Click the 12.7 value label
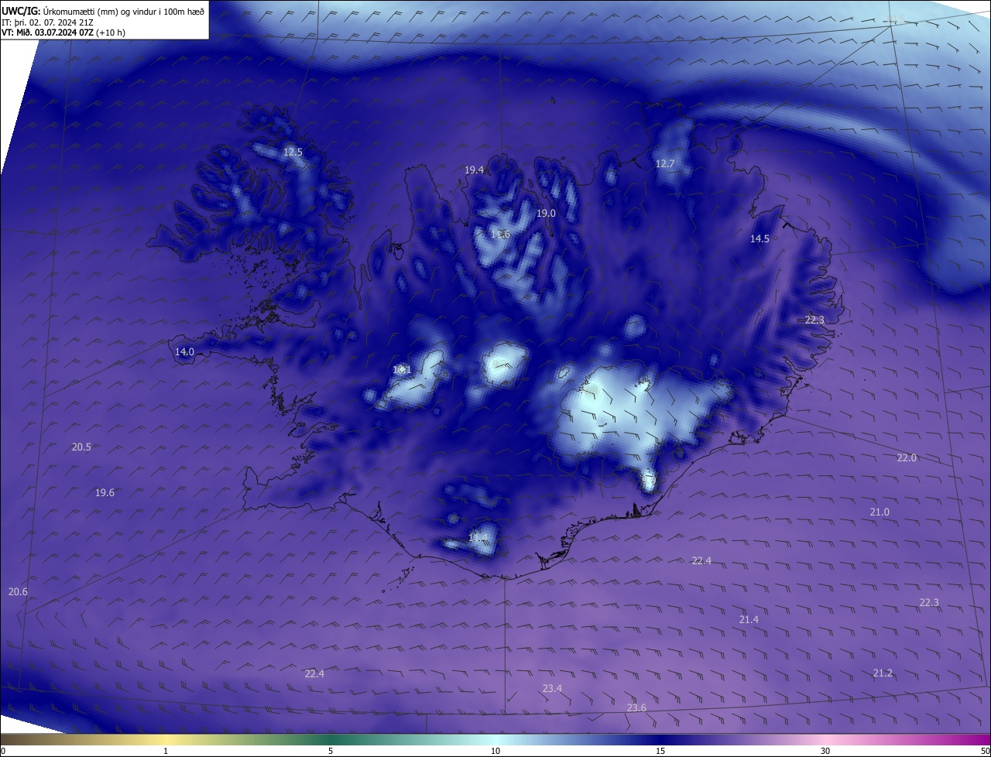 tap(665, 163)
